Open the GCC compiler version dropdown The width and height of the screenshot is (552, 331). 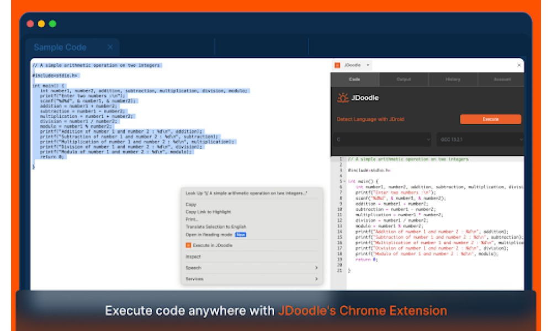point(481,140)
